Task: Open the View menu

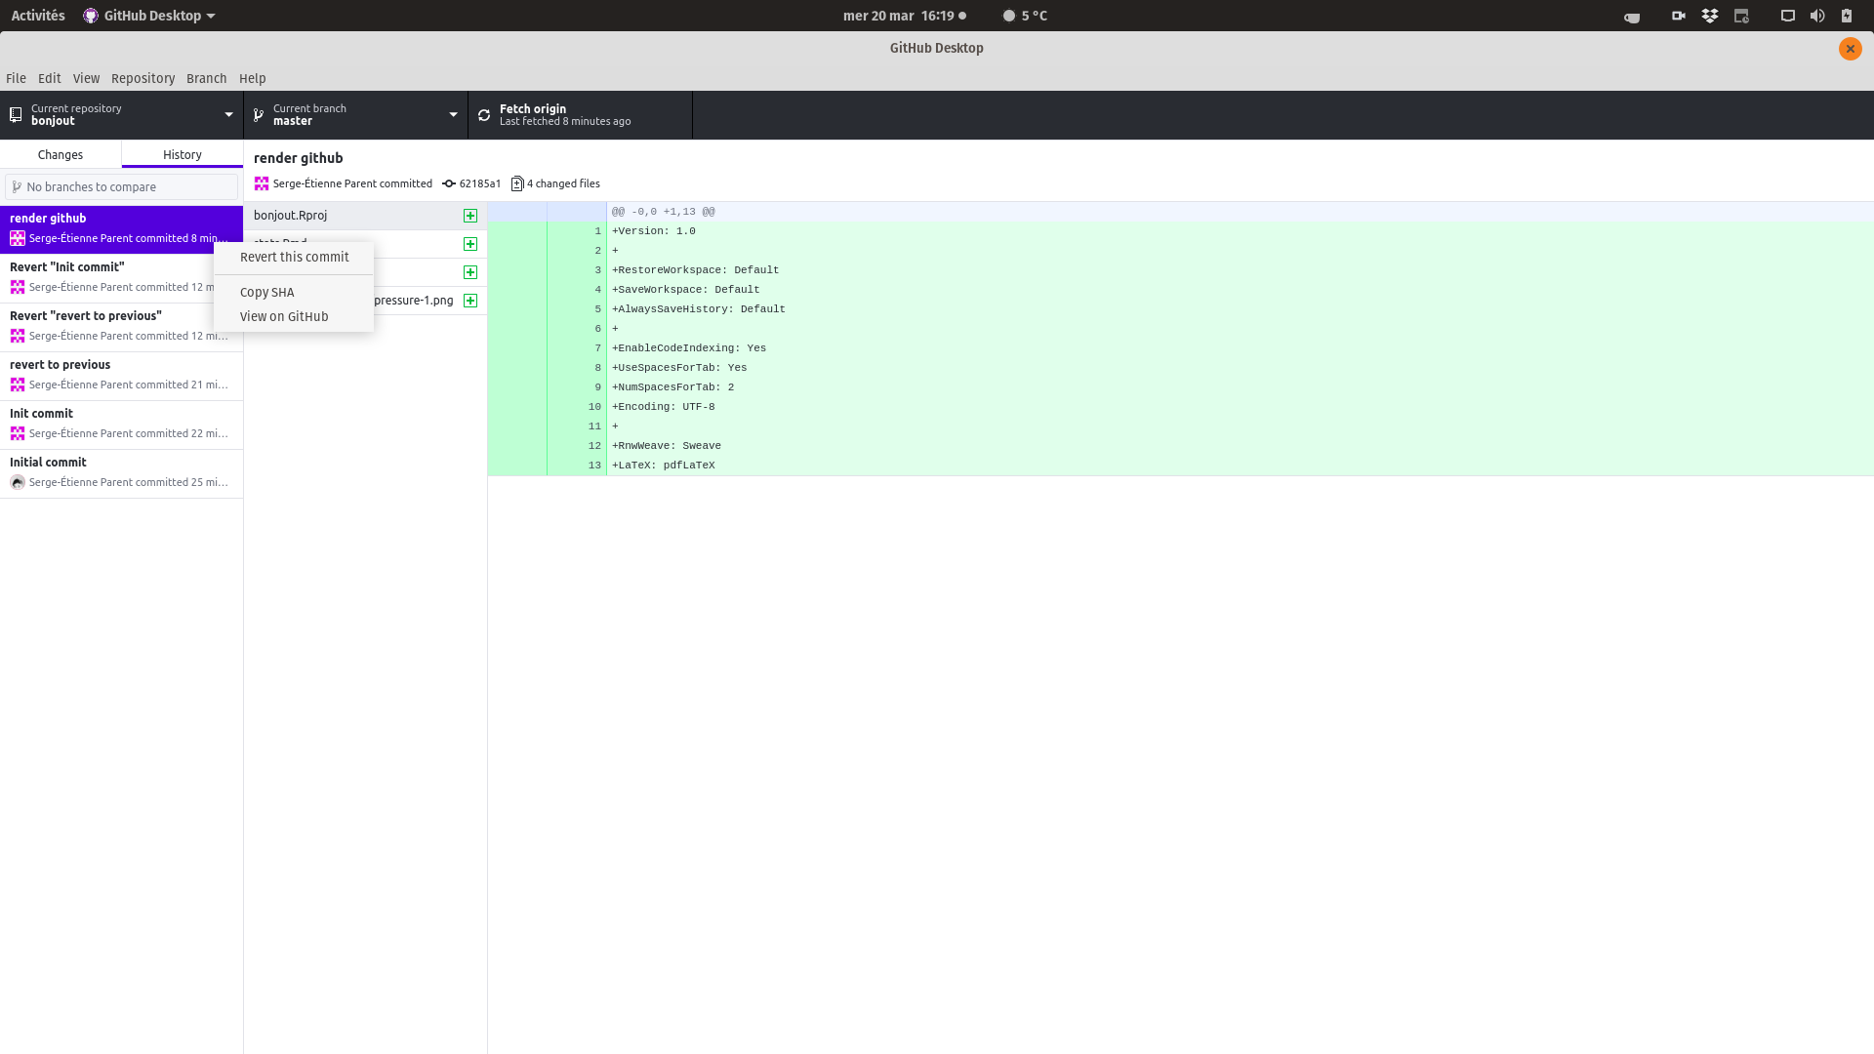Action: pyautogui.click(x=86, y=78)
